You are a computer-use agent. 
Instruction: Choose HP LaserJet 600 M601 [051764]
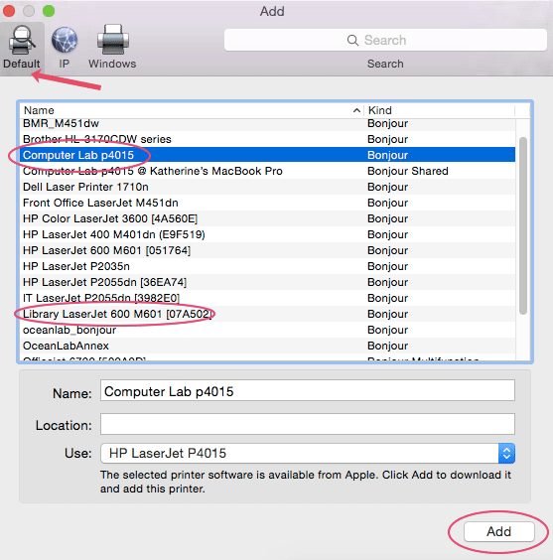pyautogui.click(x=267, y=250)
